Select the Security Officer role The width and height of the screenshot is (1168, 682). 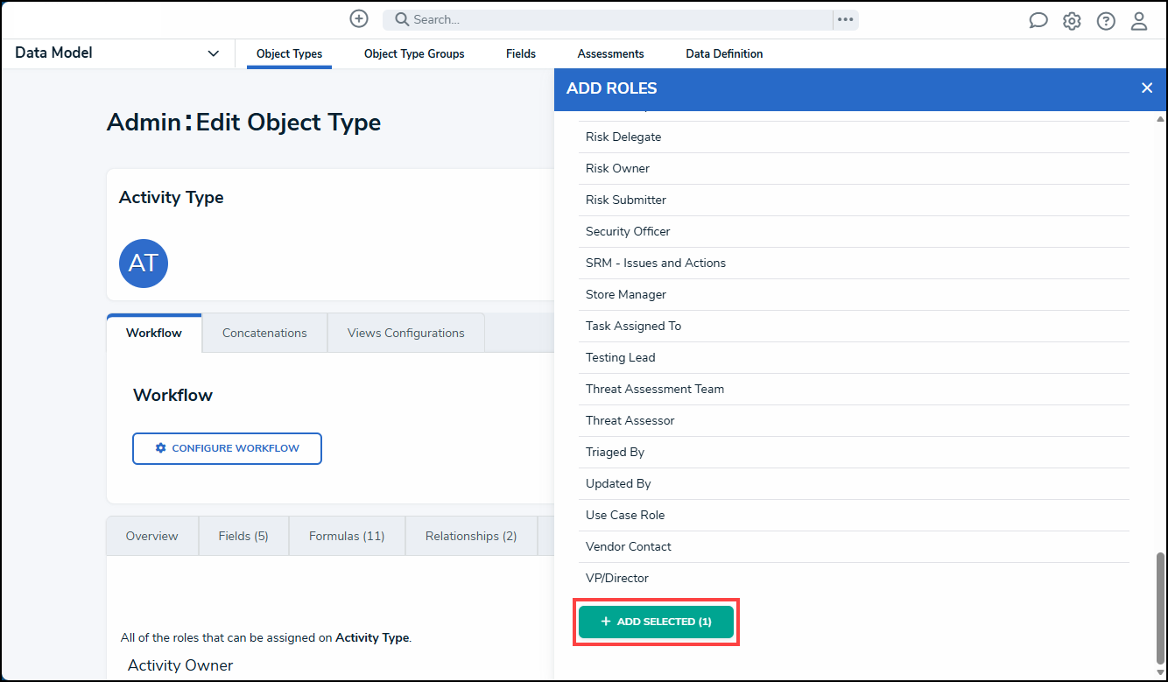[628, 231]
